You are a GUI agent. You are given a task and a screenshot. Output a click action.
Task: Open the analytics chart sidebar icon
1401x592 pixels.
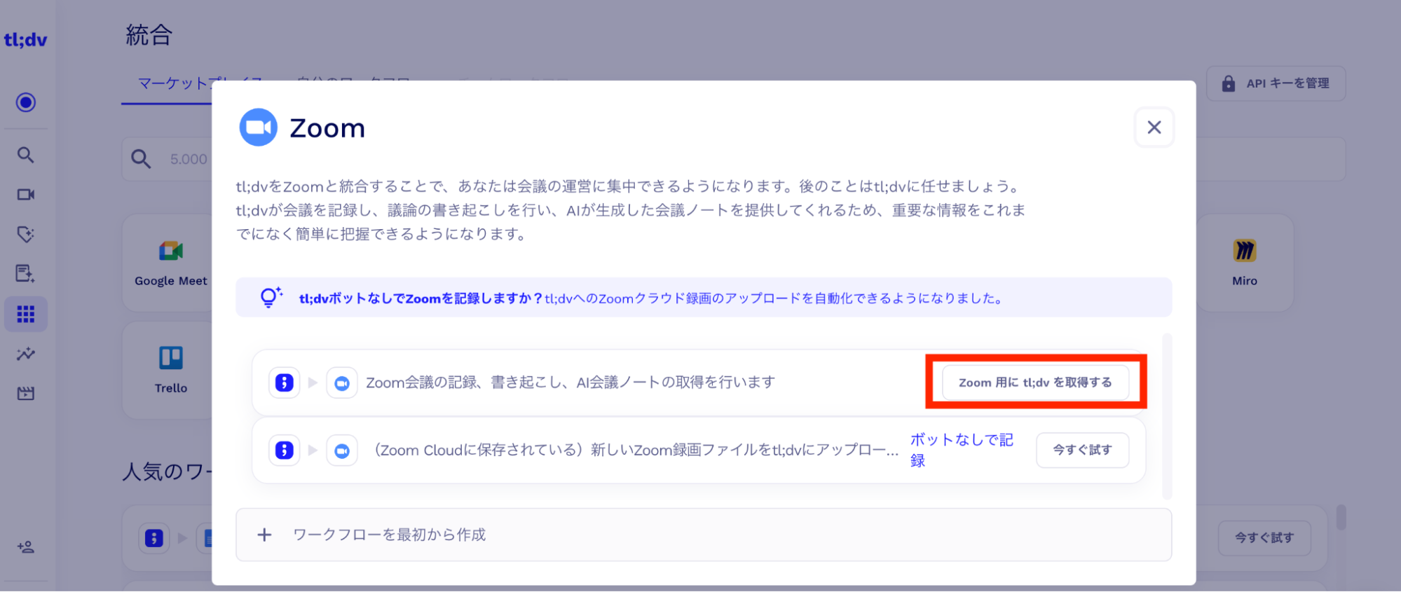click(26, 354)
